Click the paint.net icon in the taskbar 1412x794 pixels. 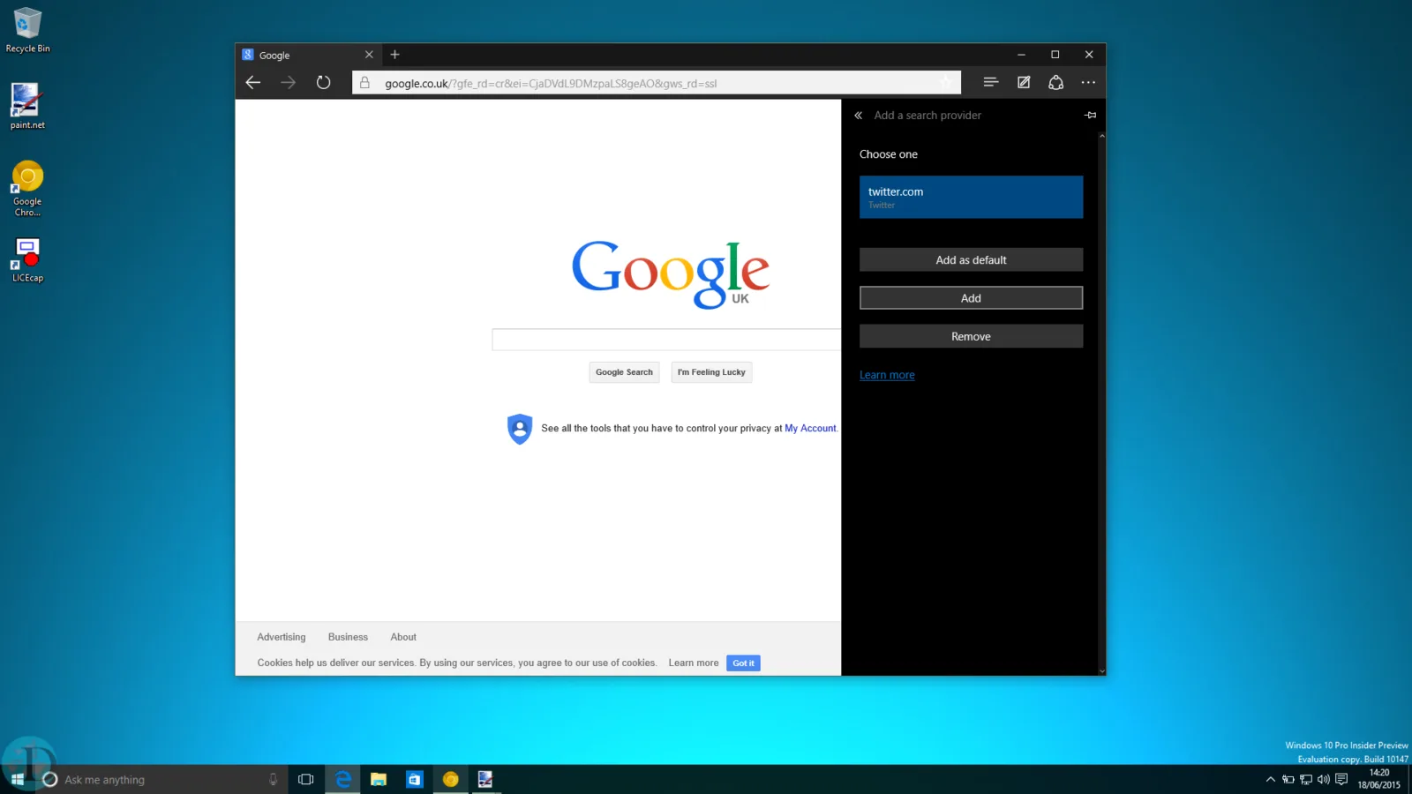click(485, 779)
